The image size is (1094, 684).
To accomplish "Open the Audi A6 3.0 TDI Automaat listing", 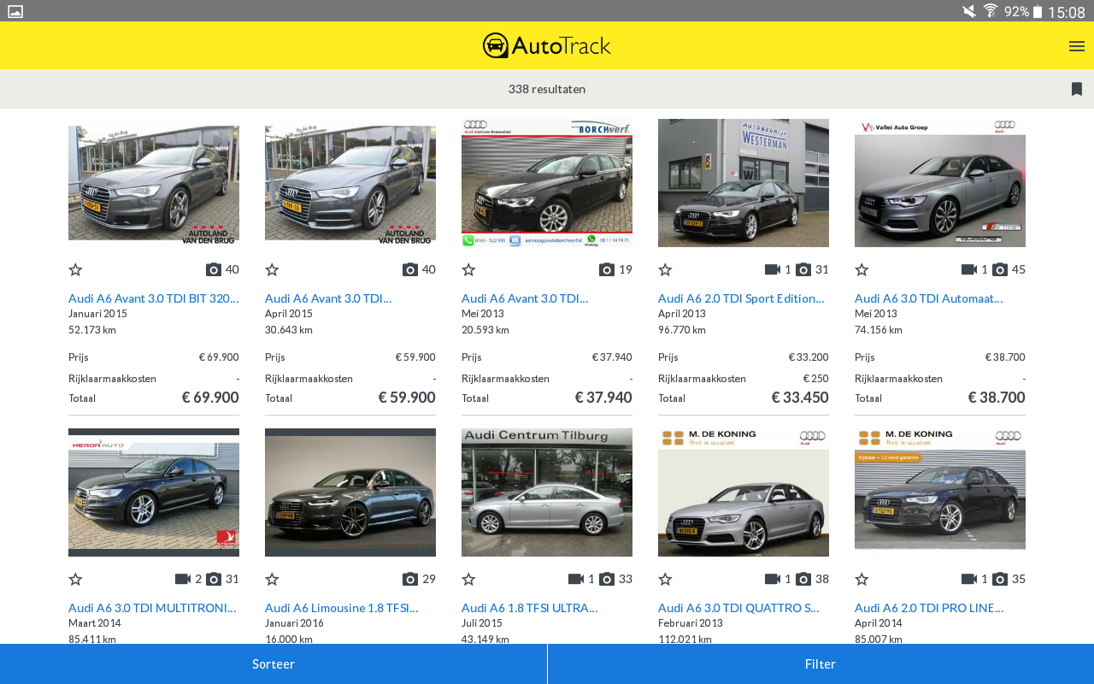I will click(929, 298).
